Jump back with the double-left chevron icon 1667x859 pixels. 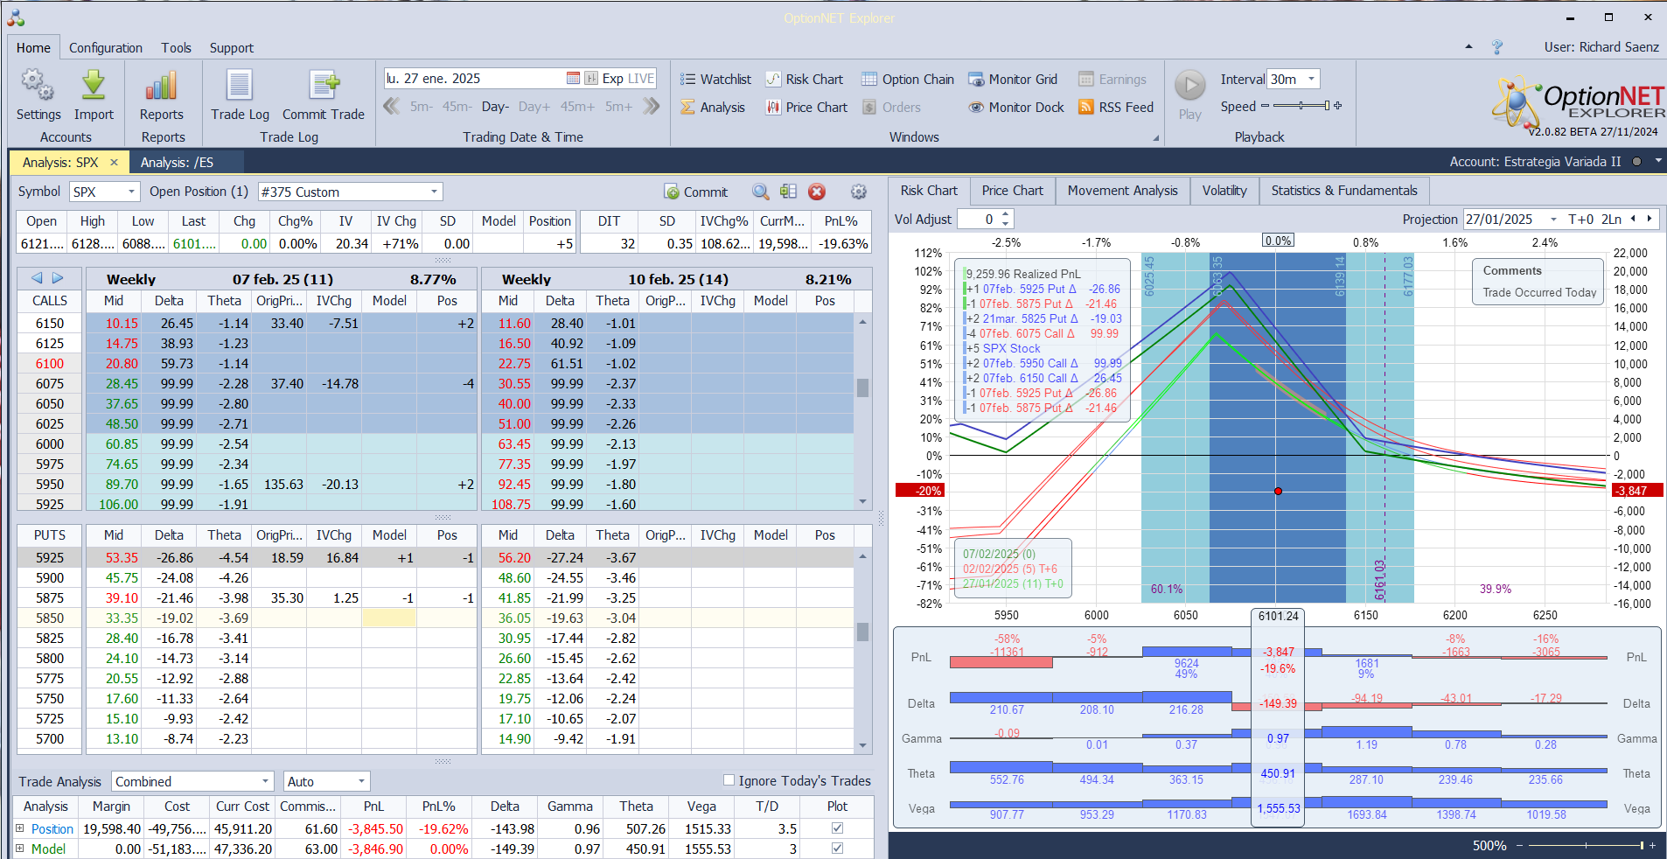(x=392, y=107)
